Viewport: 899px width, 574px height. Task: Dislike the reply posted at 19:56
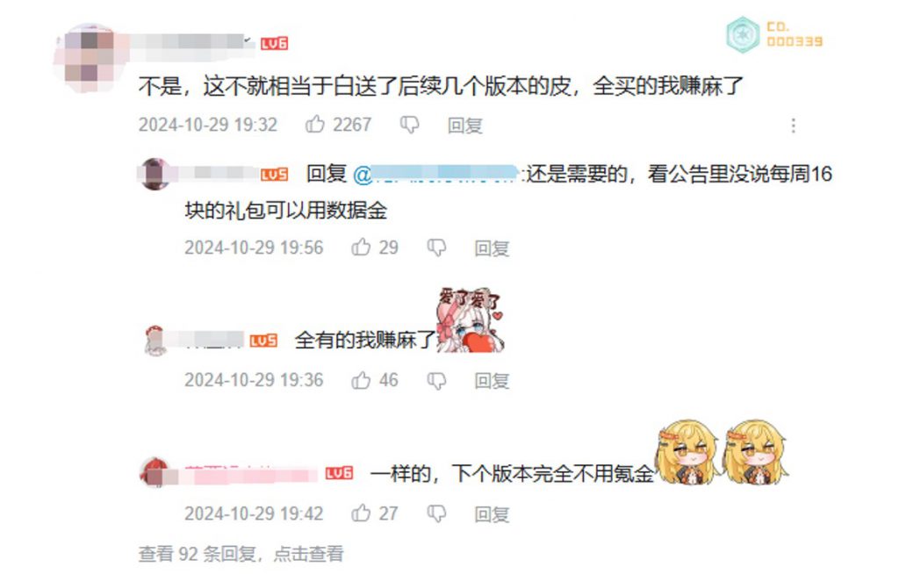436,248
